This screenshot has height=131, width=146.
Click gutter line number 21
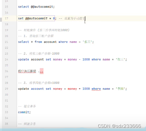click(x=7, y=42)
